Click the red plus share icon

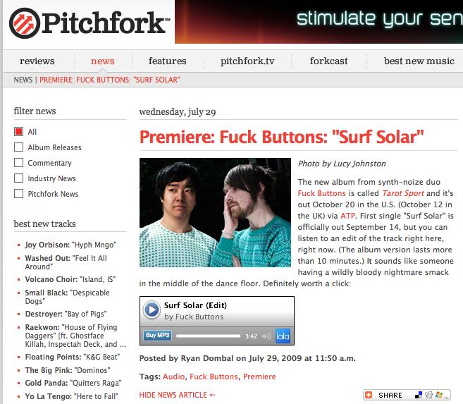pos(369,395)
